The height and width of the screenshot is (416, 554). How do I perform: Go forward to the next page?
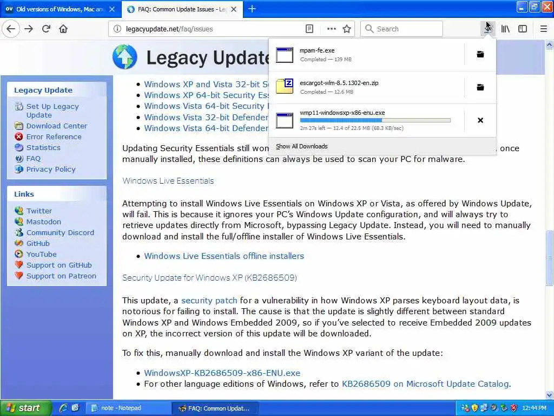click(29, 29)
